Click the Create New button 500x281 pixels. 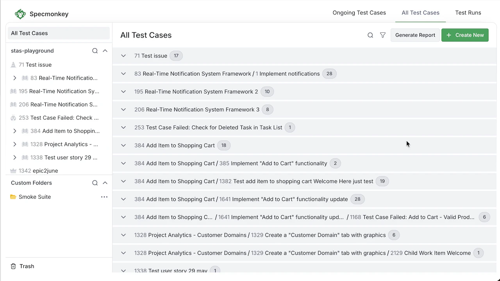pyautogui.click(x=465, y=35)
